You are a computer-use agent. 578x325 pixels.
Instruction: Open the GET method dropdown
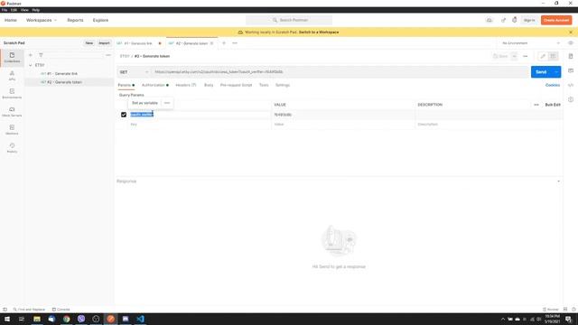tap(134, 72)
